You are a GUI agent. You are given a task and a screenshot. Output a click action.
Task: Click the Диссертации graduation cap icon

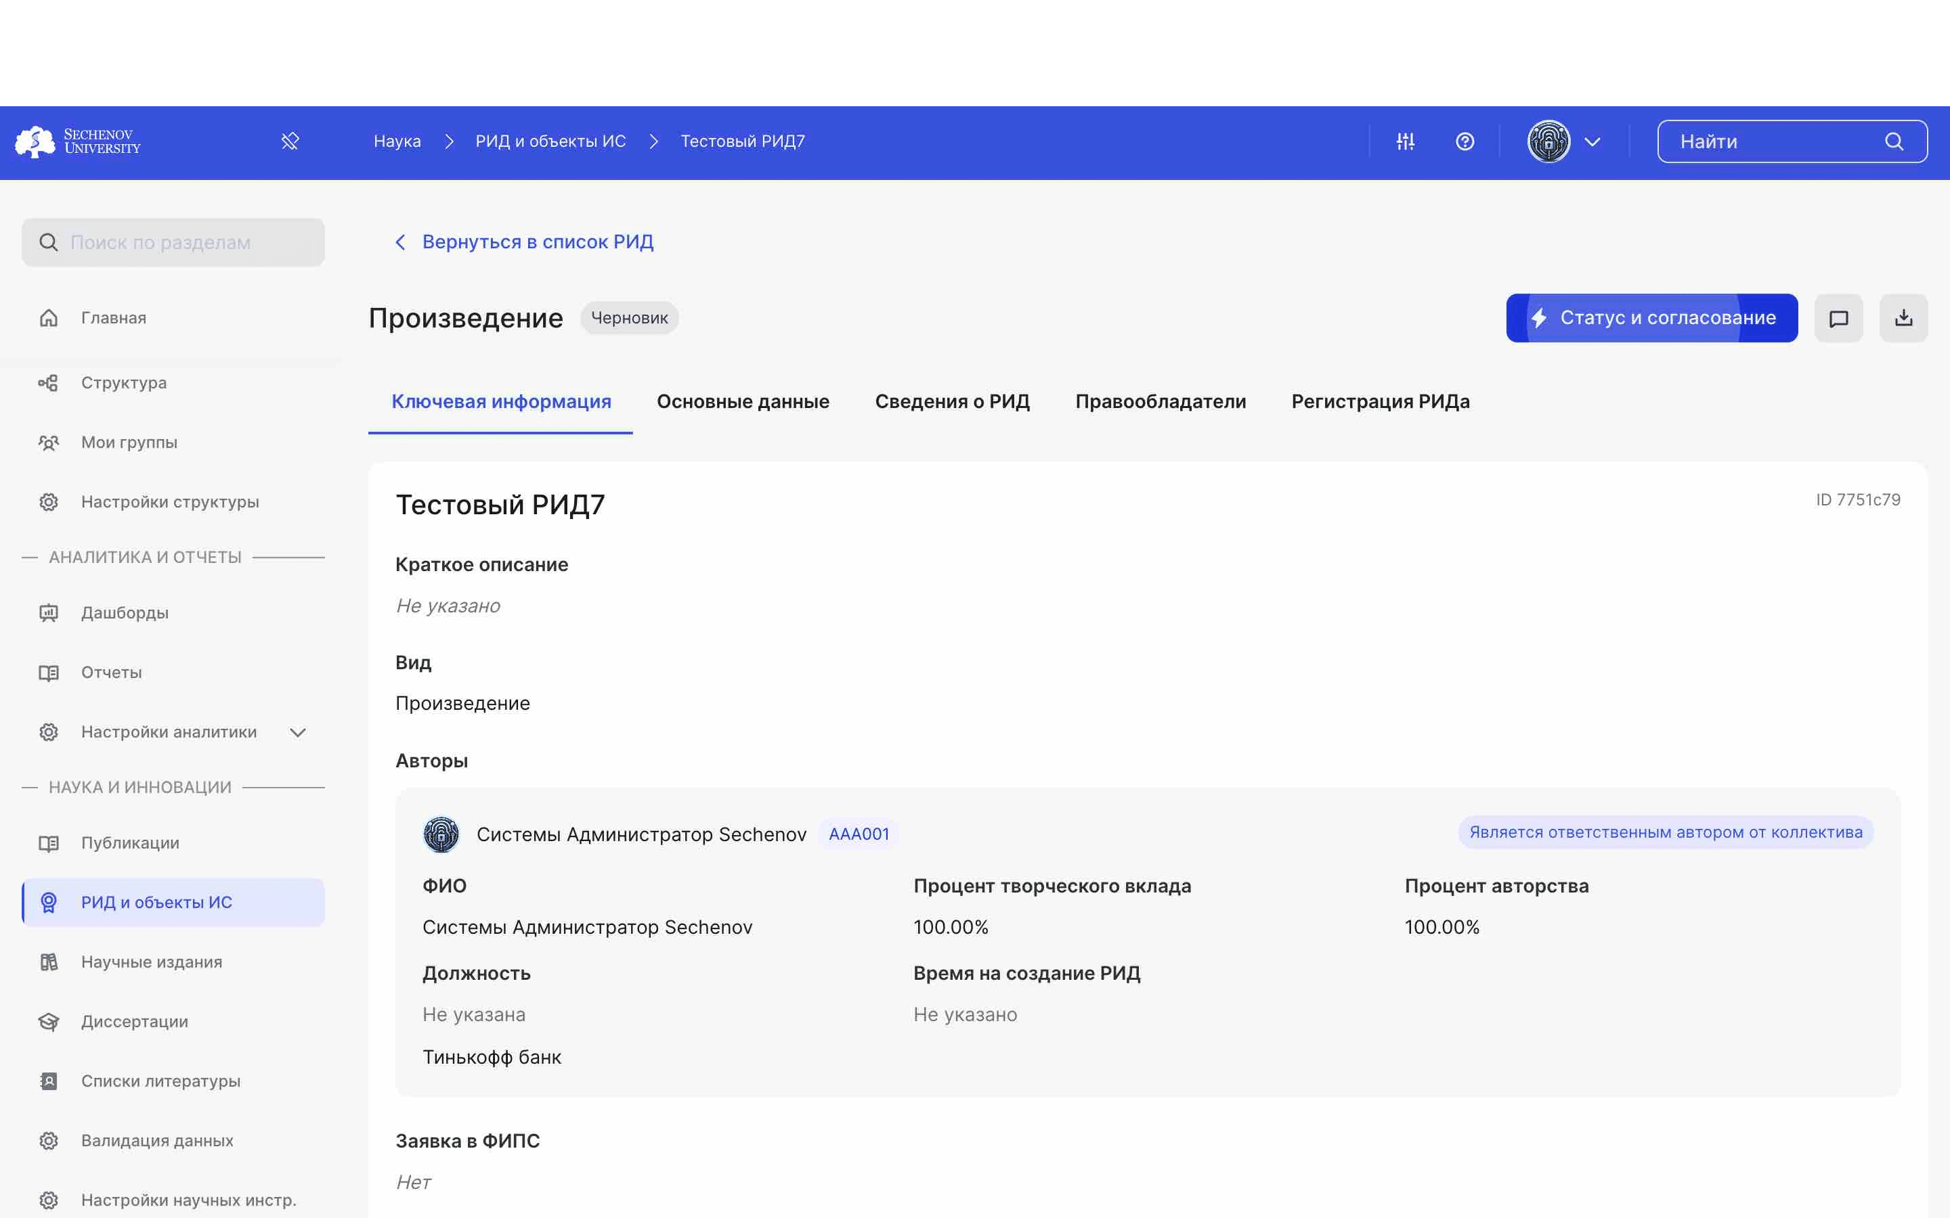(48, 1022)
